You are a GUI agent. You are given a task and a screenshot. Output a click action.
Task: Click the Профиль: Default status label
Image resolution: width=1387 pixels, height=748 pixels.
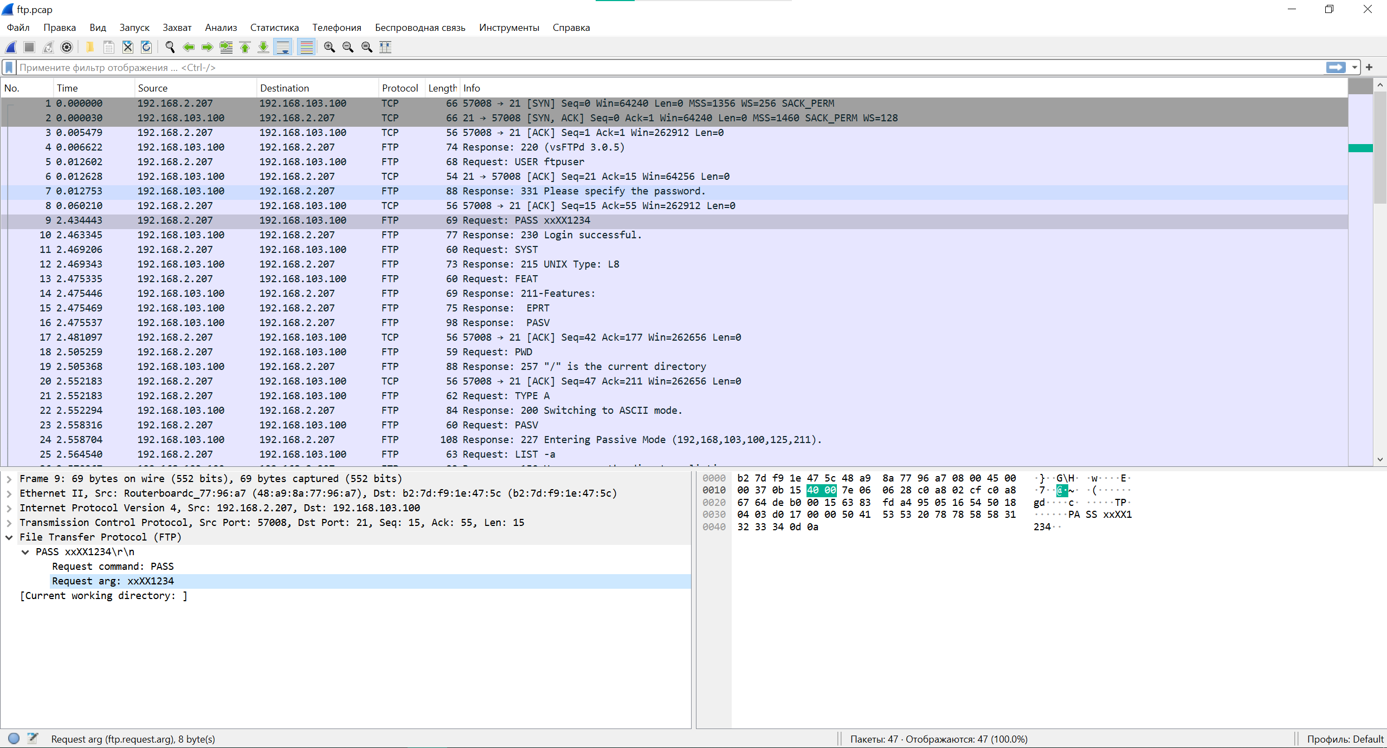click(x=1345, y=739)
